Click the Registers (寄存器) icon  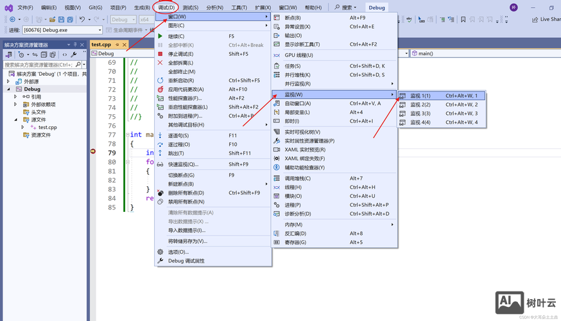tap(277, 242)
